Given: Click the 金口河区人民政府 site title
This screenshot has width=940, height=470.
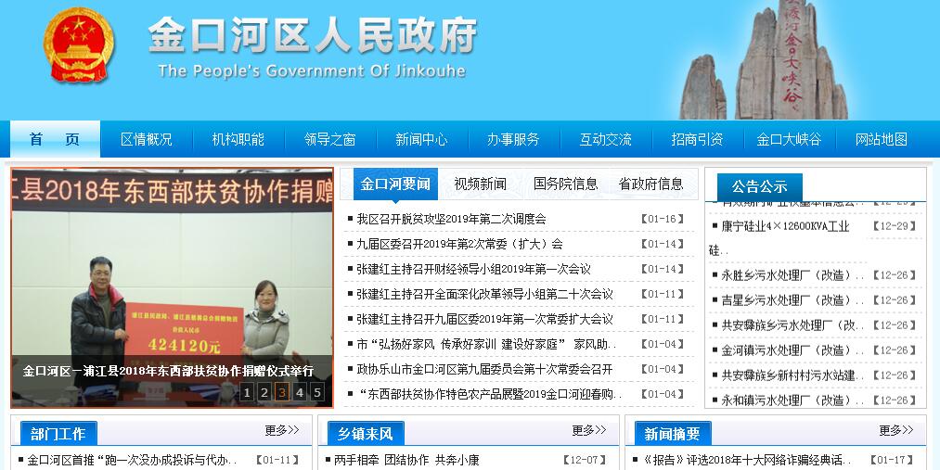Looking at the screenshot, I should pos(313,34).
